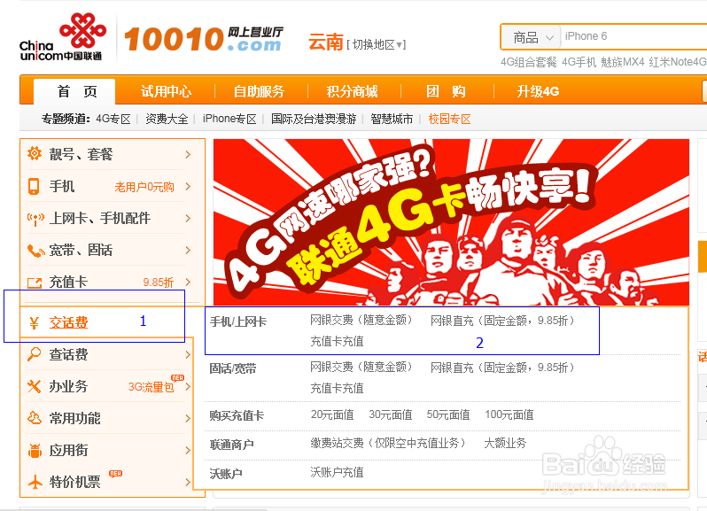Click the 4G专区 channel link
The width and height of the screenshot is (707, 511).
tap(113, 119)
